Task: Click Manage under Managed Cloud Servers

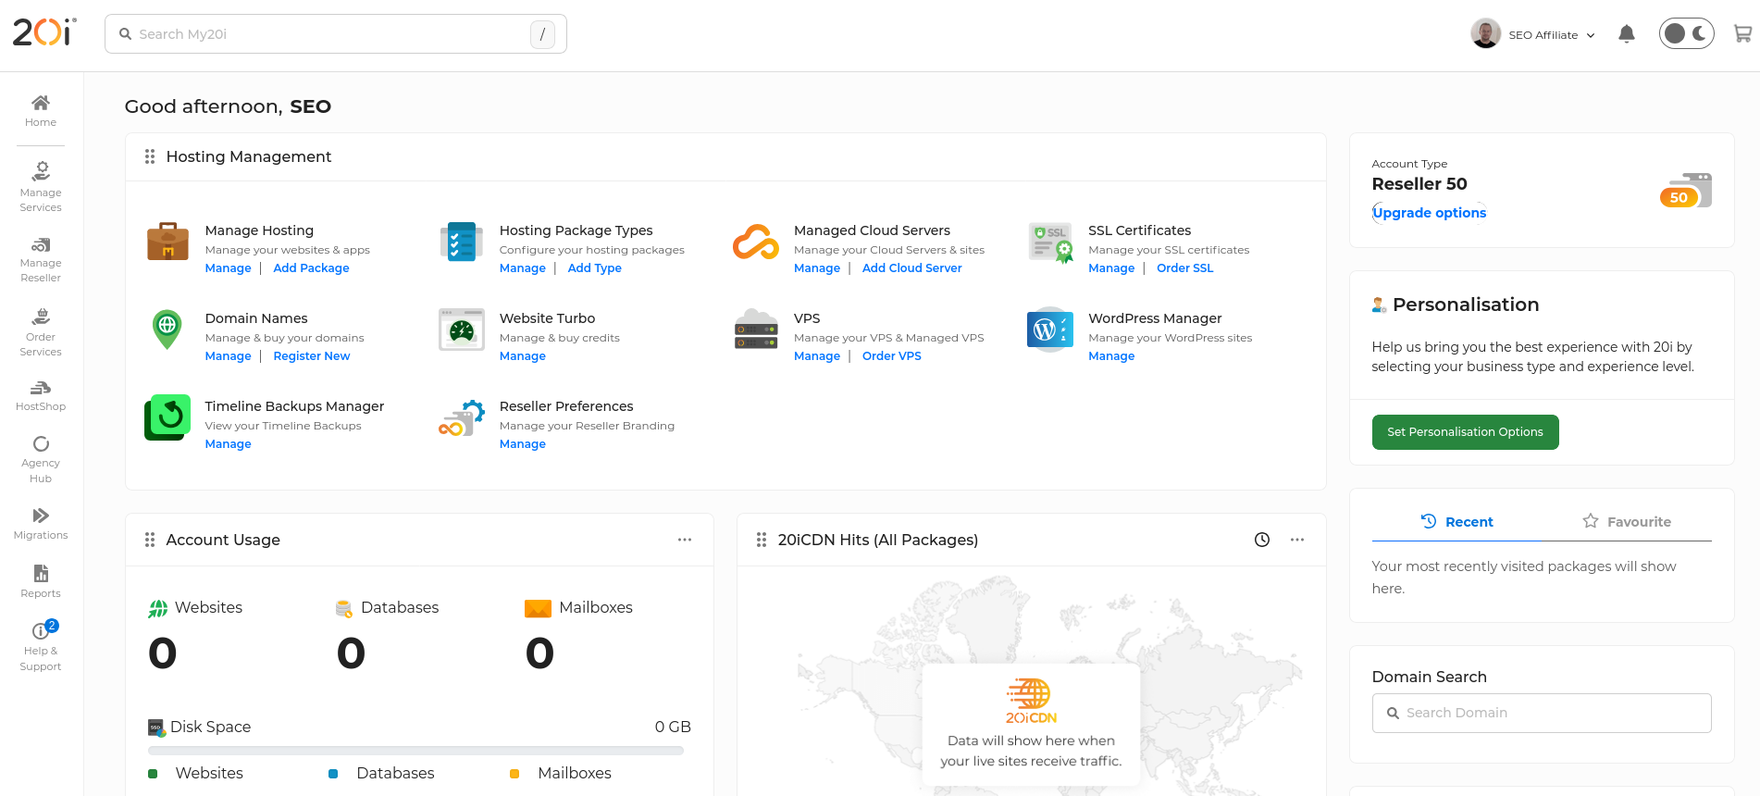Action: point(817,268)
